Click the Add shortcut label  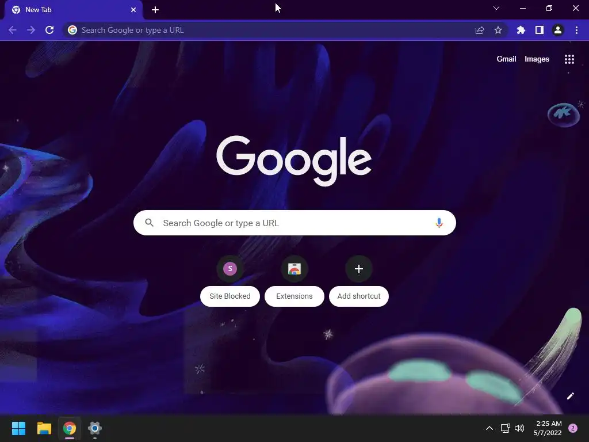pos(359,296)
